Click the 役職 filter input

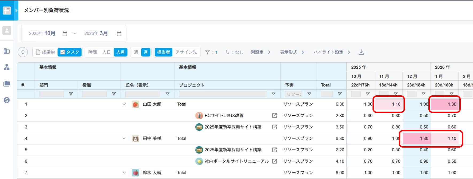(x=95, y=94)
